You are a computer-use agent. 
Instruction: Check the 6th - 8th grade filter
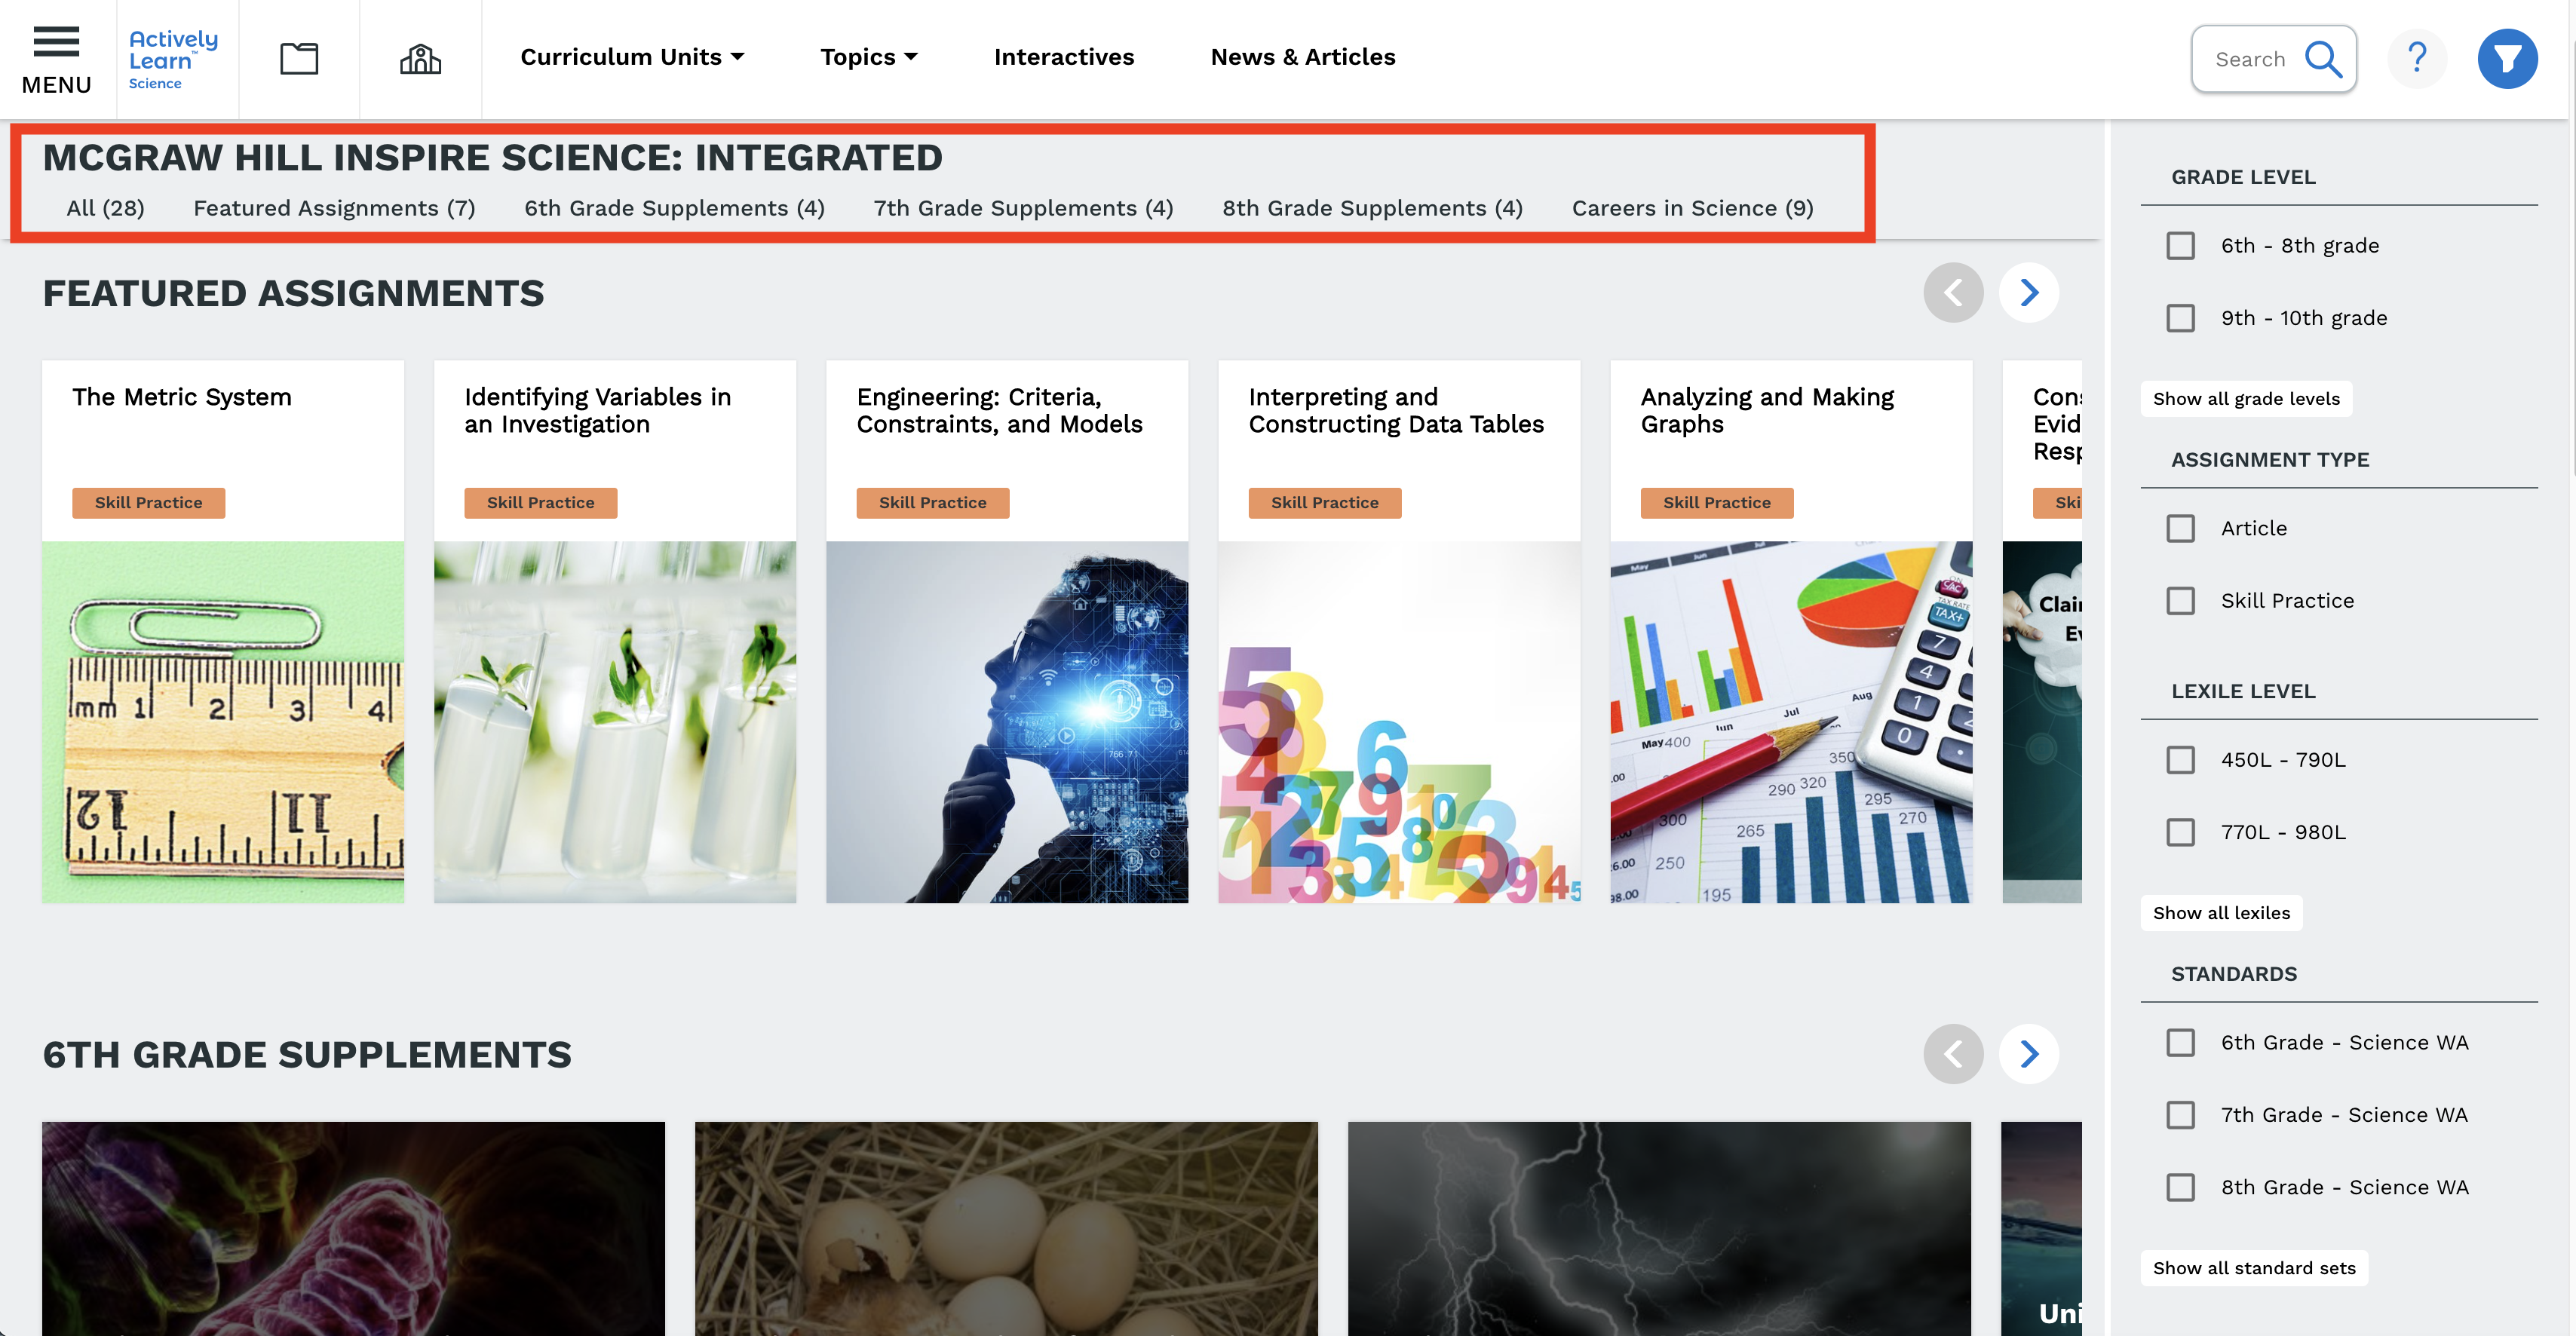(x=2180, y=245)
